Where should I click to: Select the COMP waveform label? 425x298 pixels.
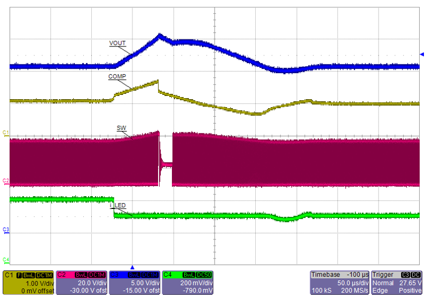tap(117, 77)
